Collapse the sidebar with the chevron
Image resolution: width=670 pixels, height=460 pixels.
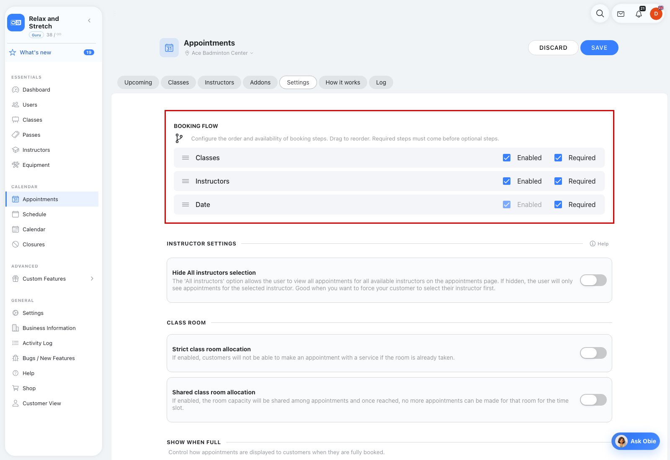[x=89, y=20]
